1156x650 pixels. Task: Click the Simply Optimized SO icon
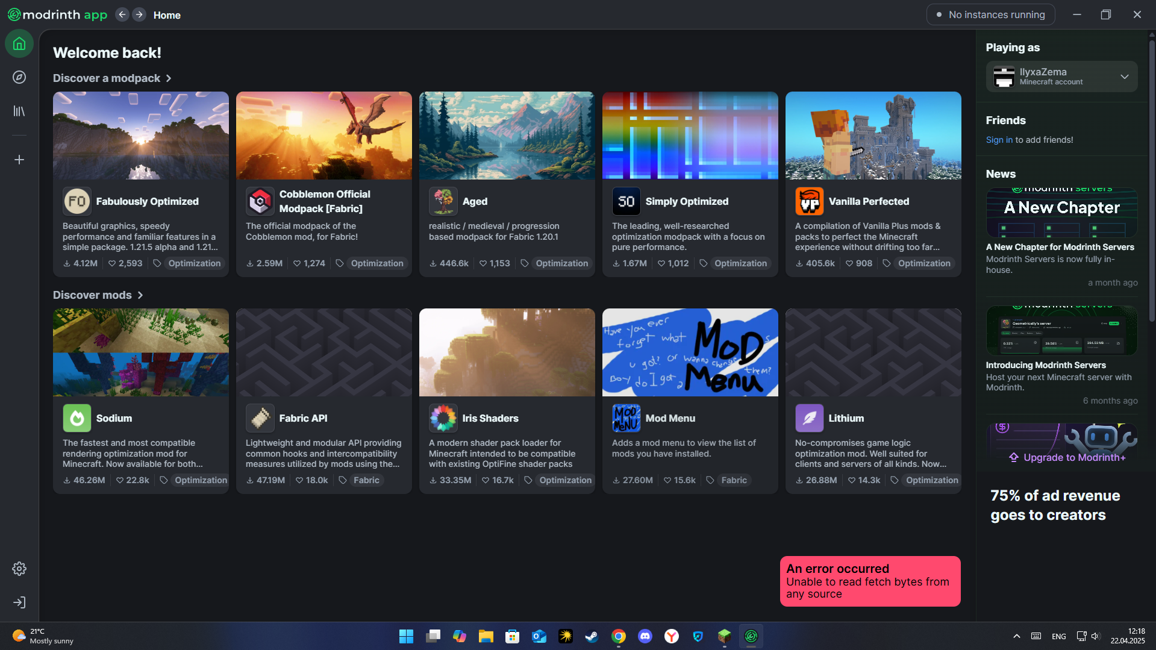[x=626, y=201]
